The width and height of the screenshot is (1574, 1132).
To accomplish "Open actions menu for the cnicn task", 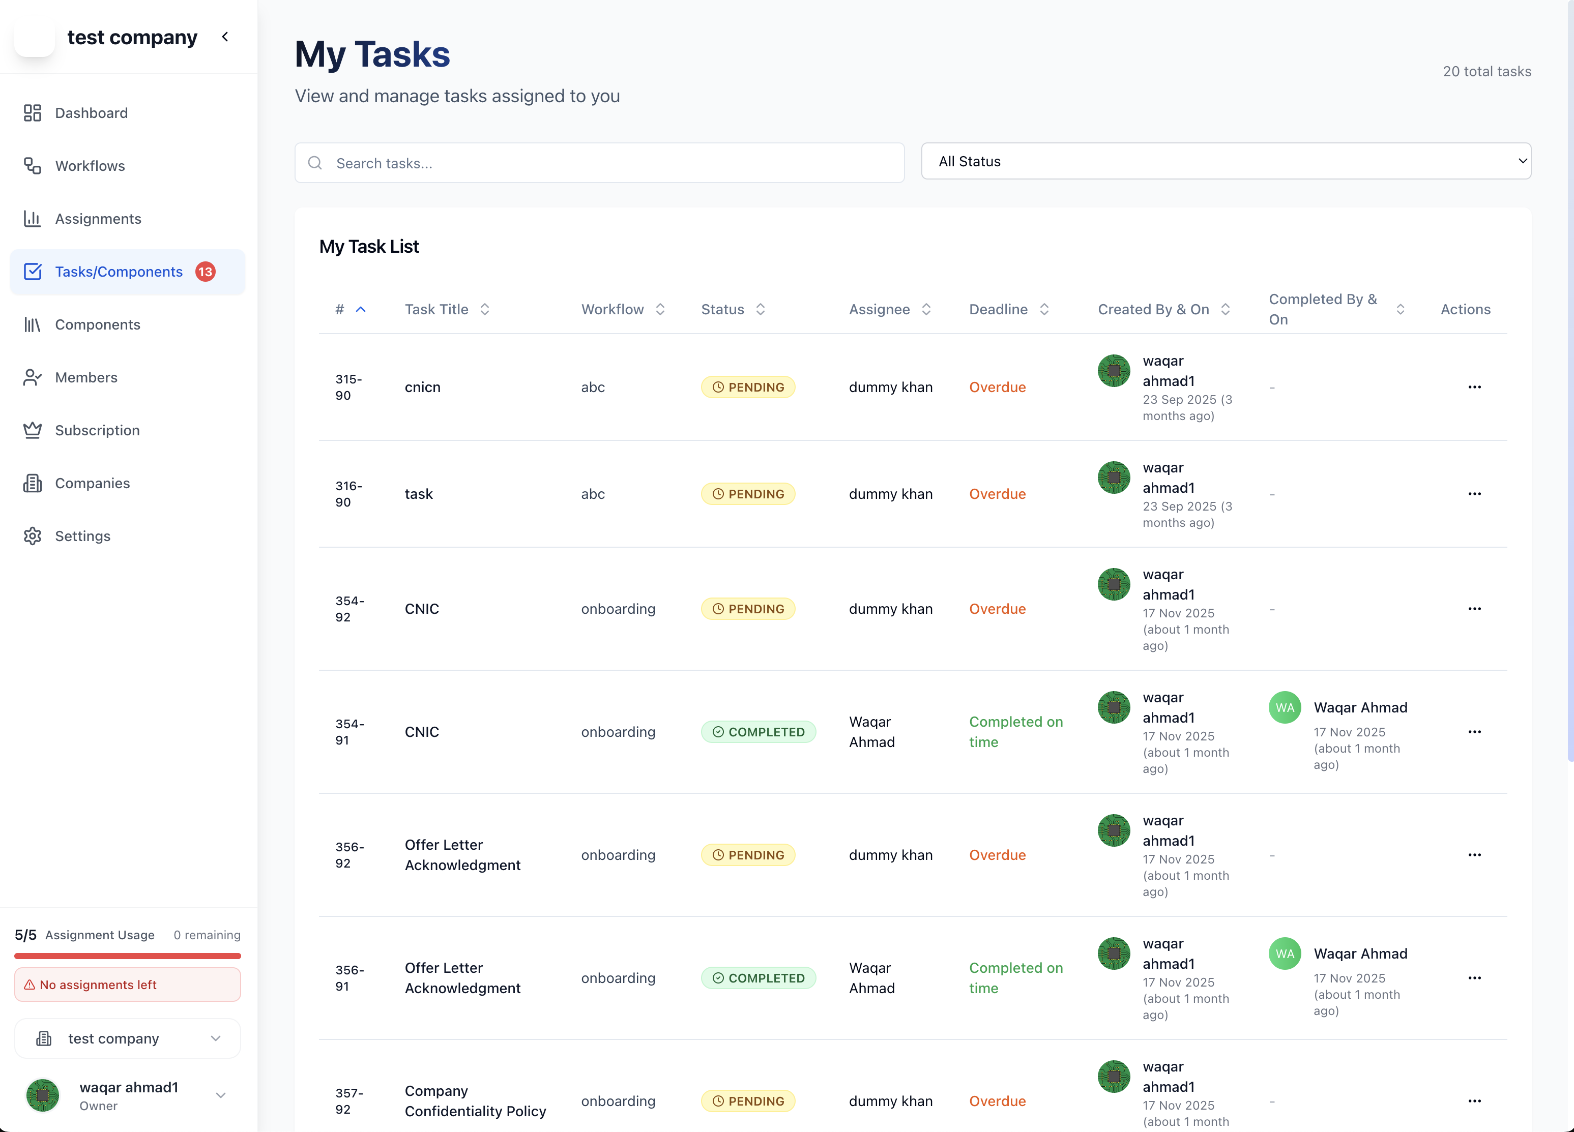I will tap(1475, 386).
